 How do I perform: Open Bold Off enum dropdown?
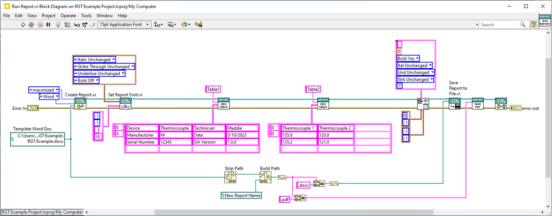pos(97,80)
